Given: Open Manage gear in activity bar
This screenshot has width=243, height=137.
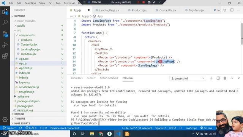Looking at the screenshot, I should 5,119.
